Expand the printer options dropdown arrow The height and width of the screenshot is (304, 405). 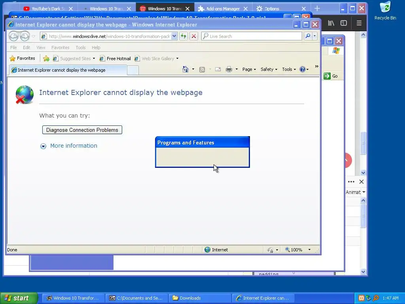coord(237,69)
